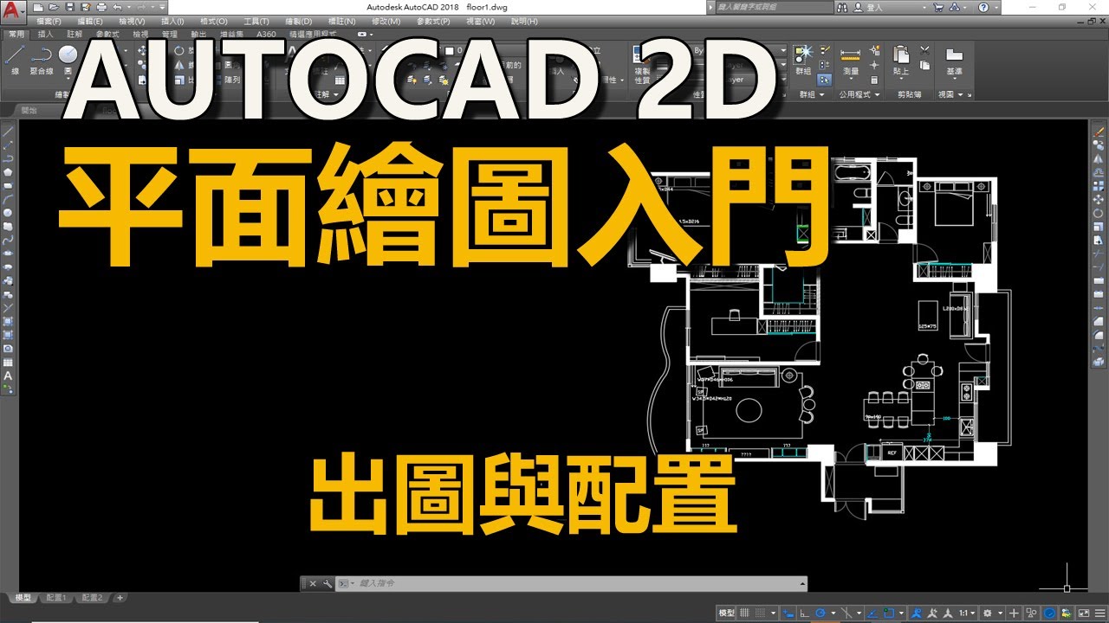Open the 編輯(E) menu
Viewport: 1109px width, 623px height.
pyautogui.click(x=90, y=21)
